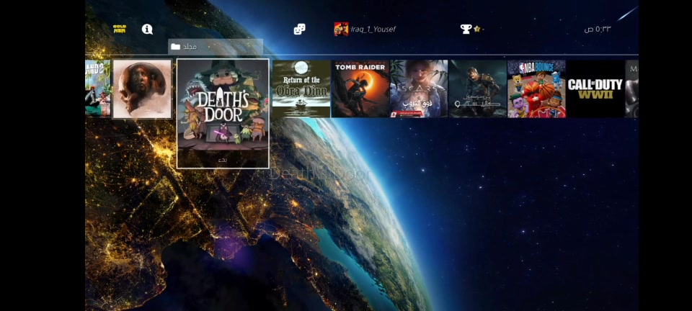The height and width of the screenshot is (311, 692).
Task: Select the Scars Above game tile
Action: pyautogui.click(x=419, y=89)
